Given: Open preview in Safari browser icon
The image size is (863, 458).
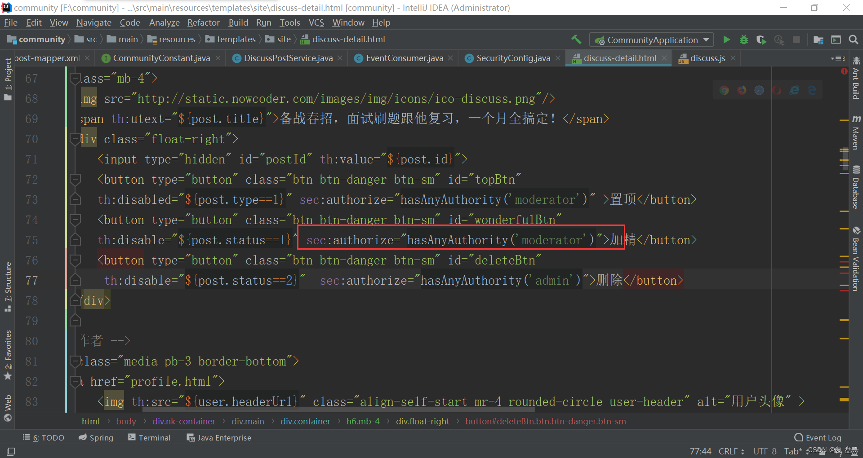Looking at the screenshot, I should coord(759,90).
